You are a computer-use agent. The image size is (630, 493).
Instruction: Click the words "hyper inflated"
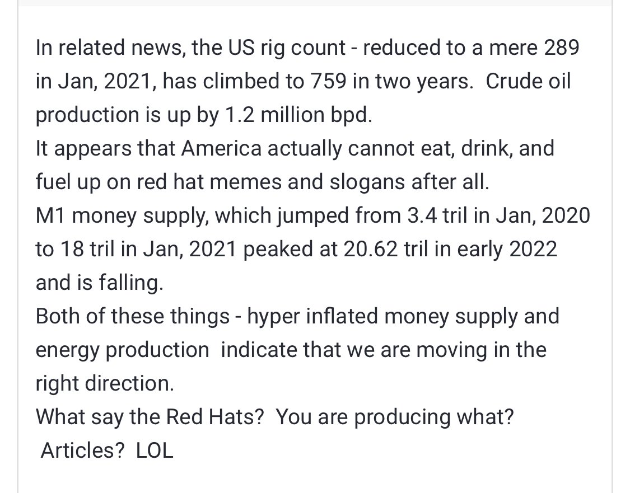tap(313, 317)
